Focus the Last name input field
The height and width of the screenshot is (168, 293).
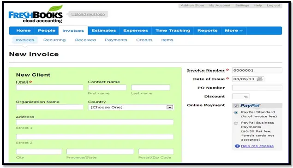[x=150, y=87]
